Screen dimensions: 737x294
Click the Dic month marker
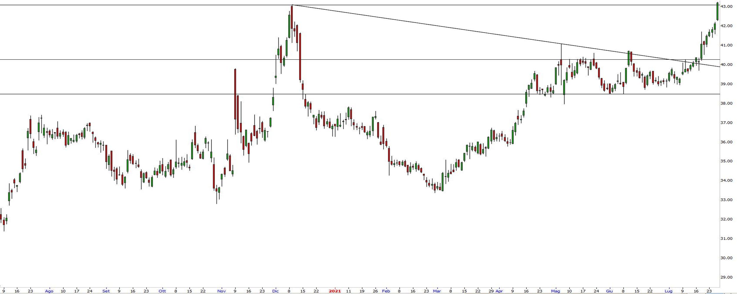(x=275, y=291)
